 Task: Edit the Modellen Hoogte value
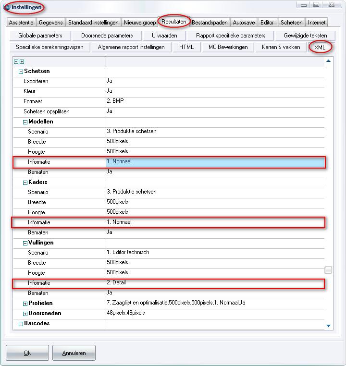(215, 152)
